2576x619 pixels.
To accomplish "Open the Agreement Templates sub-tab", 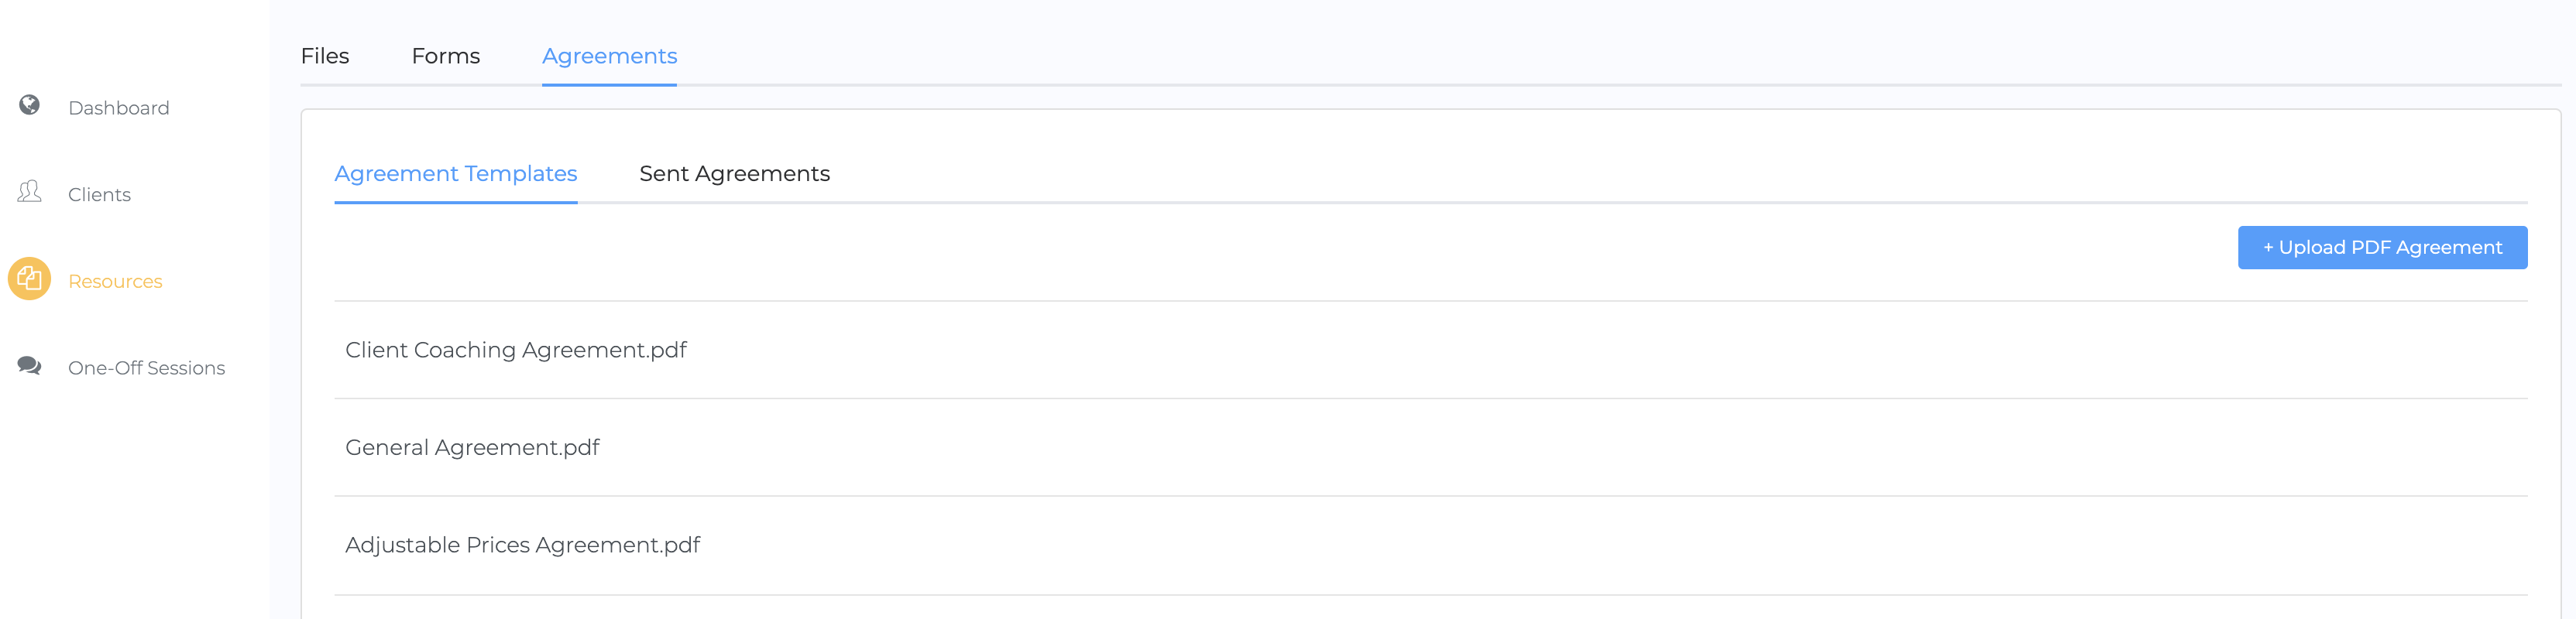I will (x=456, y=175).
